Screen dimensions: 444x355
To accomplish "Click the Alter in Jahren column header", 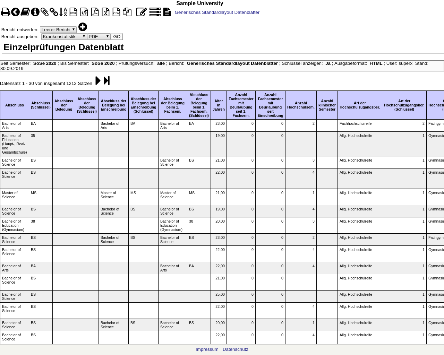I will tap(219, 105).
